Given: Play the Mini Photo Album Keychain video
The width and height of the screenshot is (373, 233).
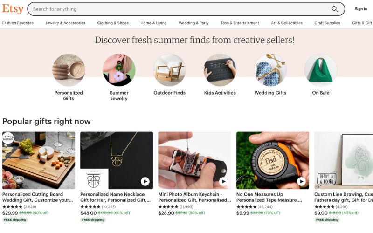Looking at the screenshot, I should 223,181.
